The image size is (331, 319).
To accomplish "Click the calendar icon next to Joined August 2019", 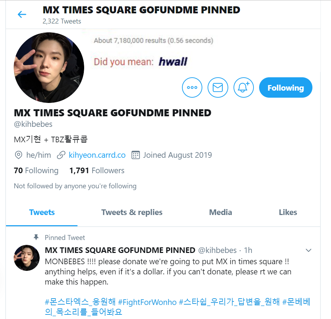I will 136,155.
